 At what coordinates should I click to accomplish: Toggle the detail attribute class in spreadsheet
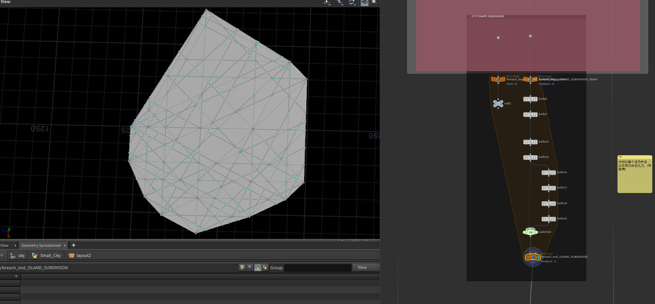[265, 268]
